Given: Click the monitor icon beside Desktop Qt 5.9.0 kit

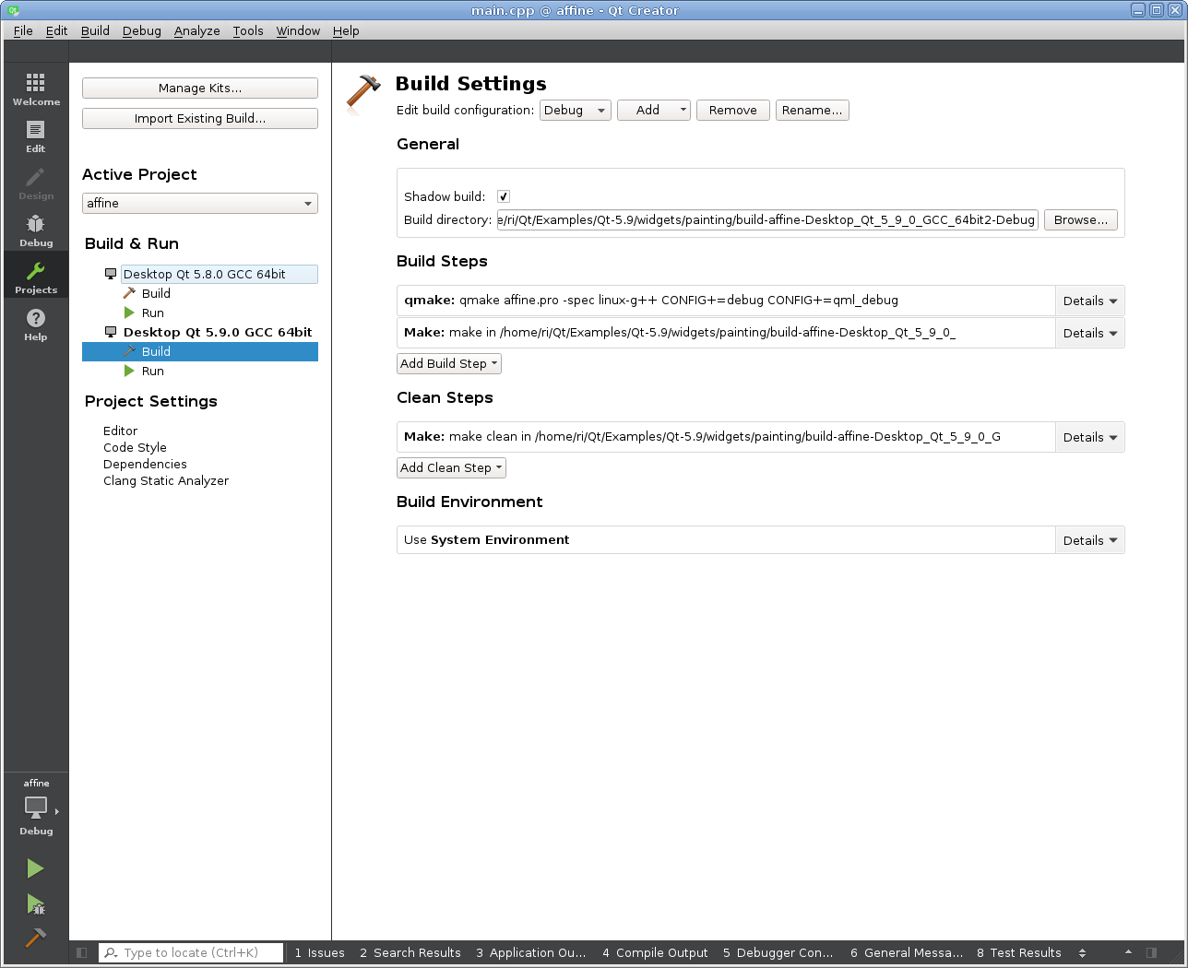Looking at the screenshot, I should pyautogui.click(x=111, y=332).
